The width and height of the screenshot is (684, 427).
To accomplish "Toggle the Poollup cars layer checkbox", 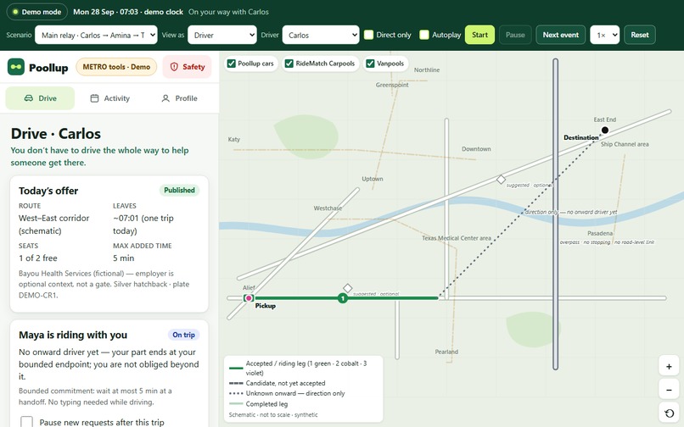I will point(231,64).
